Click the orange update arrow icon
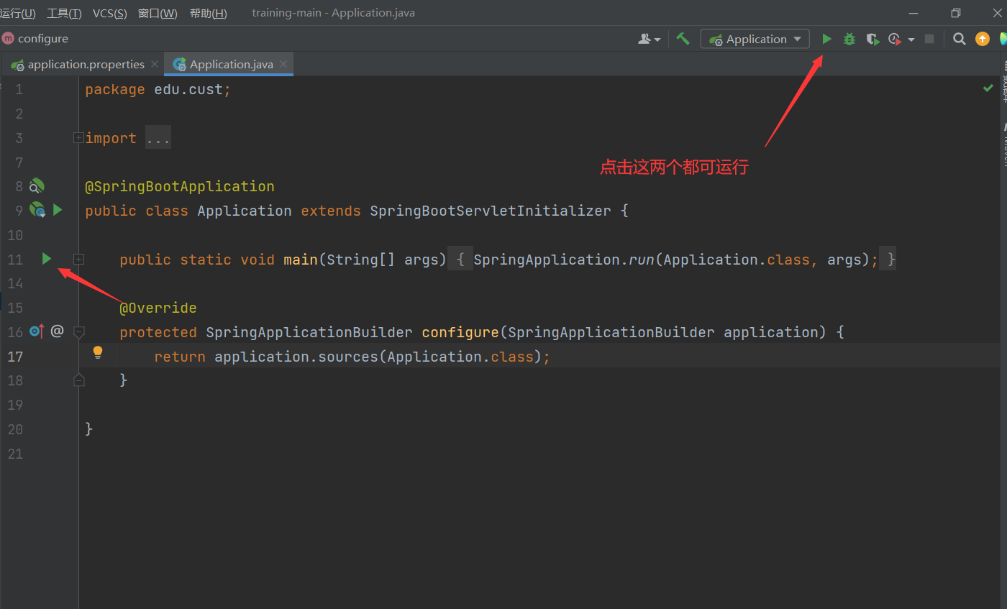1007x609 pixels. point(982,39)
